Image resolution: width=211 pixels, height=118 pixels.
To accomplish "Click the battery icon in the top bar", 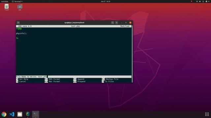I will point(206,1).
